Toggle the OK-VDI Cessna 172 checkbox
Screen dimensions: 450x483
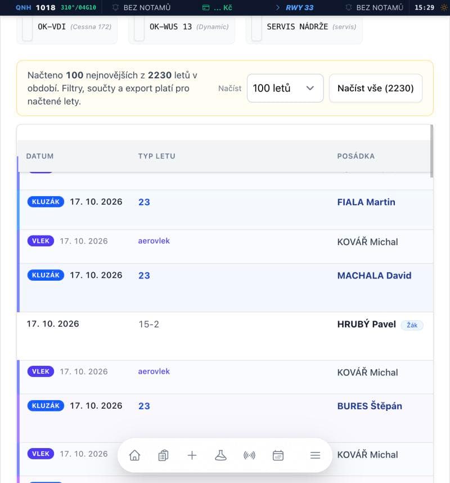tap(28, 29)
